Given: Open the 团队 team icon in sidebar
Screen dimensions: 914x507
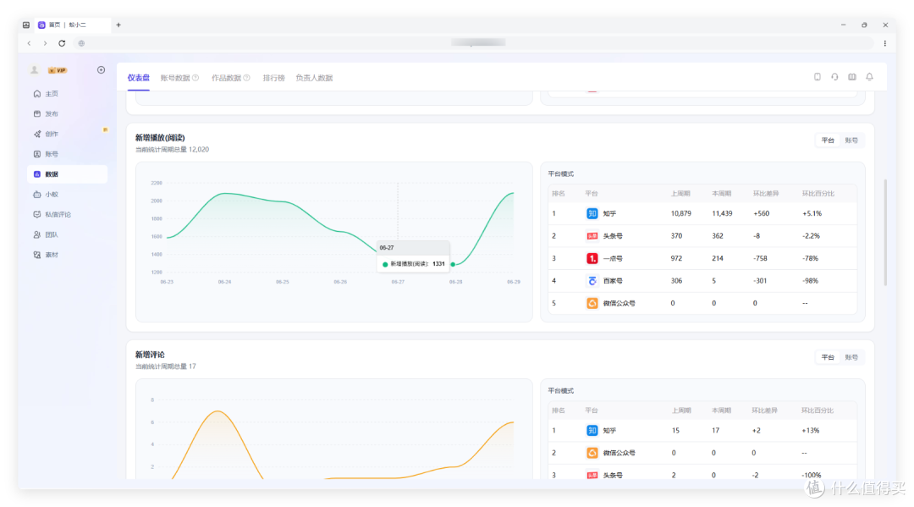Looking at the screenshot, I should (x=37, y=234).
